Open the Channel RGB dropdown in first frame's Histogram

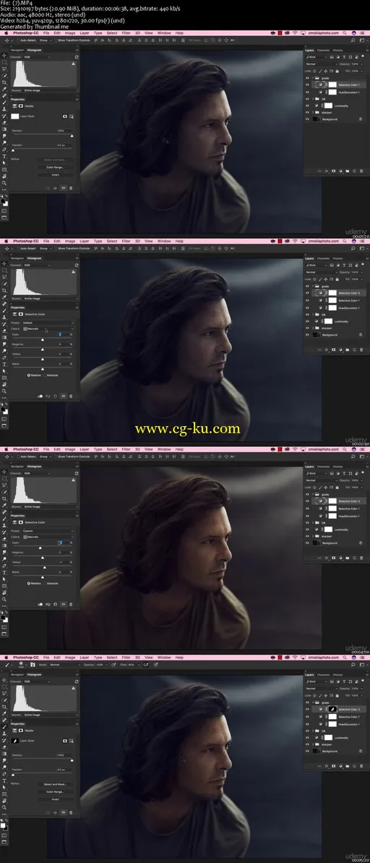point(37,57)
